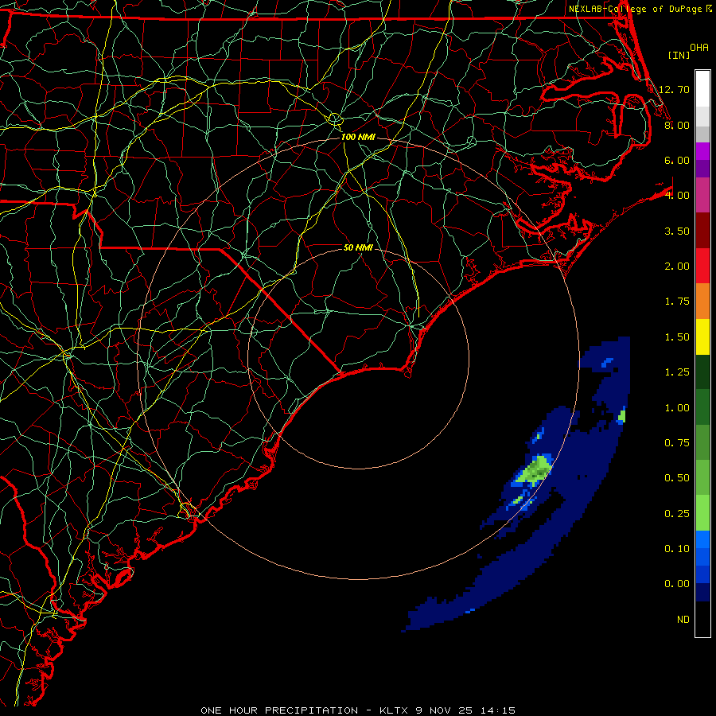716x716 pixels.
Task: Select the 3.50 scale label
Action: pos(677,231)
